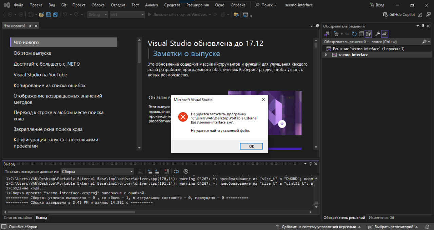Click the Redo toolbar icon
Screen dimensions: 434x230
tap(76, 15)
